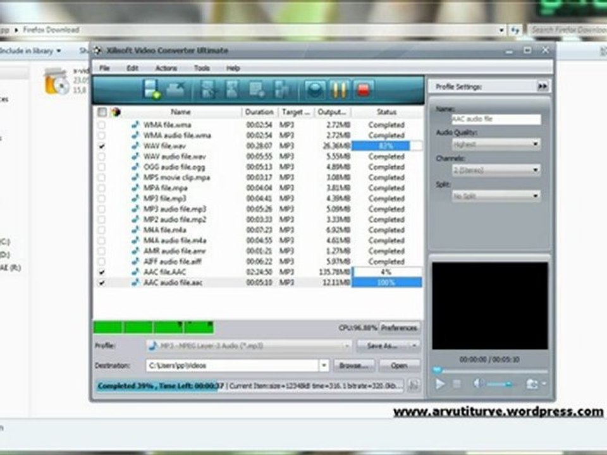Open the Split dropdown
The height and width of the screenshot is (455, 607).
496,196
